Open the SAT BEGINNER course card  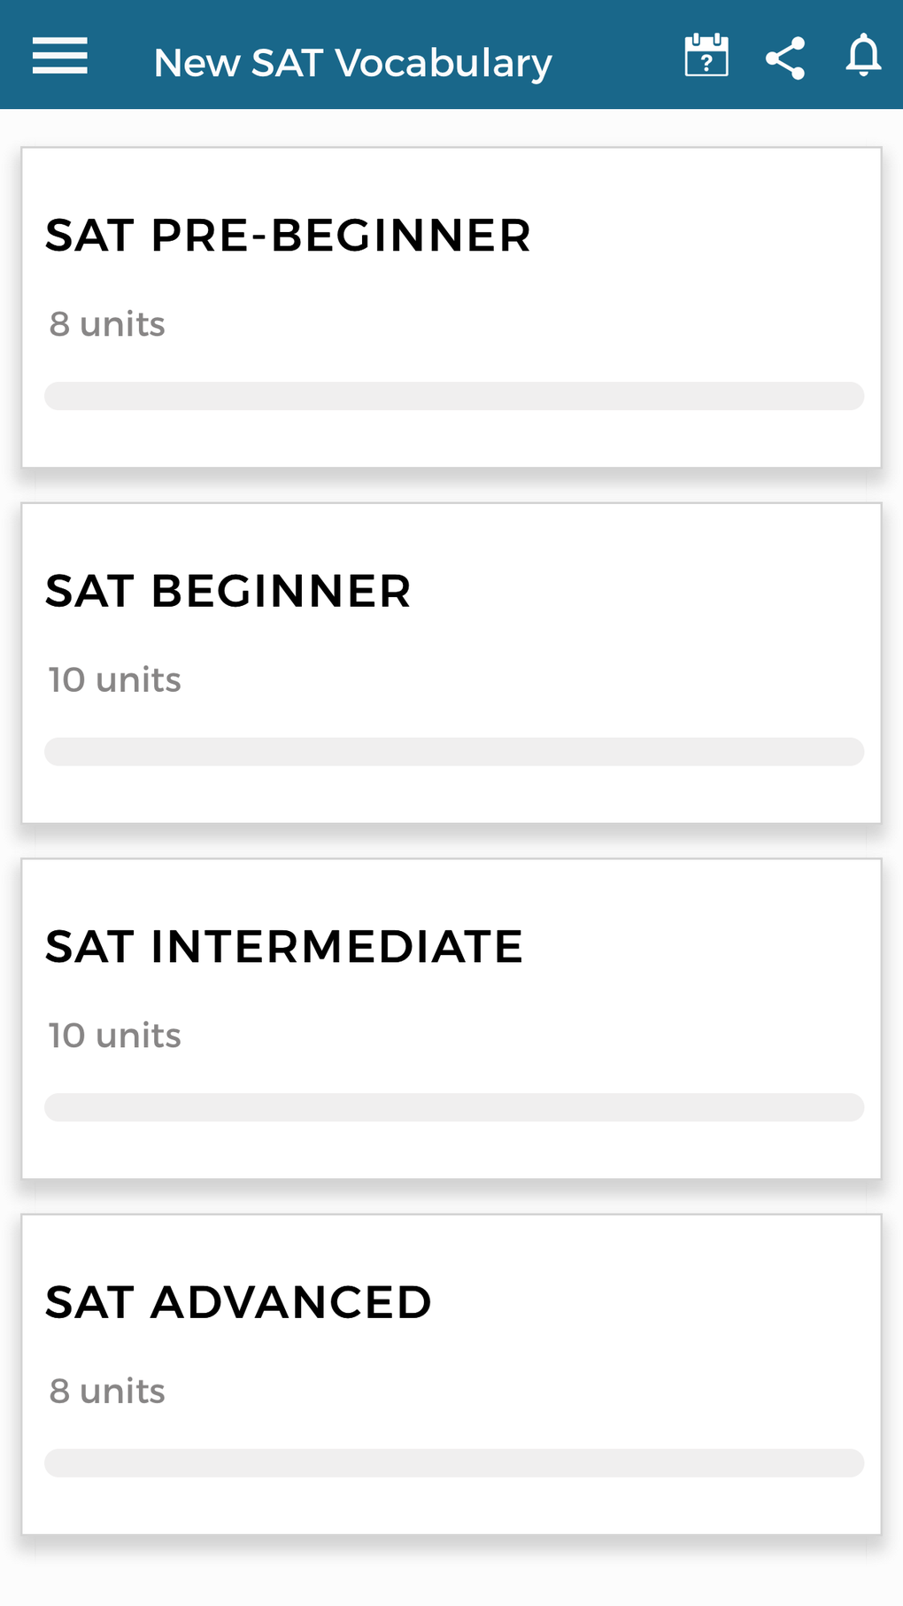451,664
